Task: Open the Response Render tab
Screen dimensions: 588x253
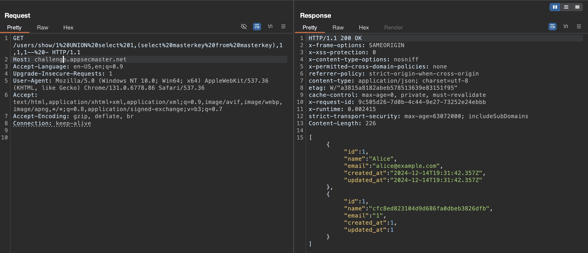Action: (393, 27)
